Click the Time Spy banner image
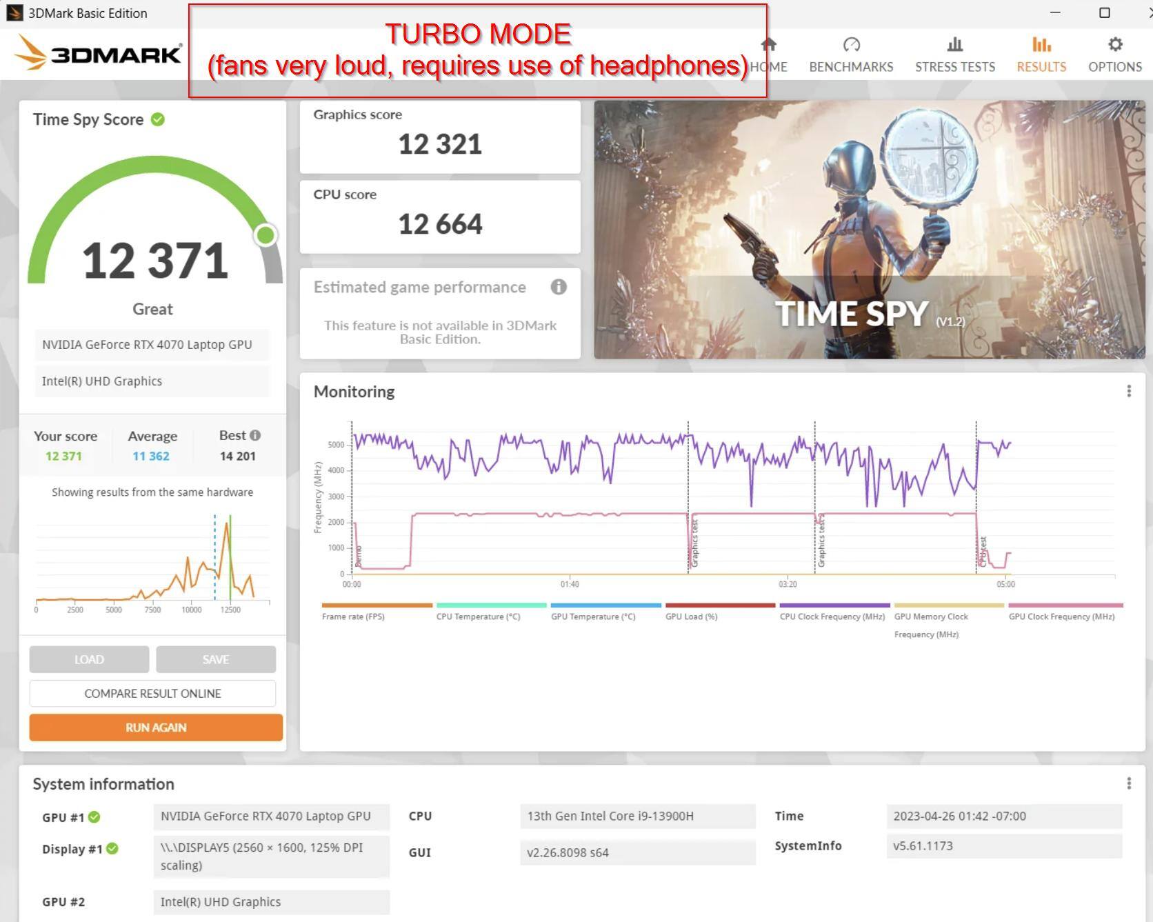The height and width of the screenshot is (922, 1153). [x=869, y=230]
